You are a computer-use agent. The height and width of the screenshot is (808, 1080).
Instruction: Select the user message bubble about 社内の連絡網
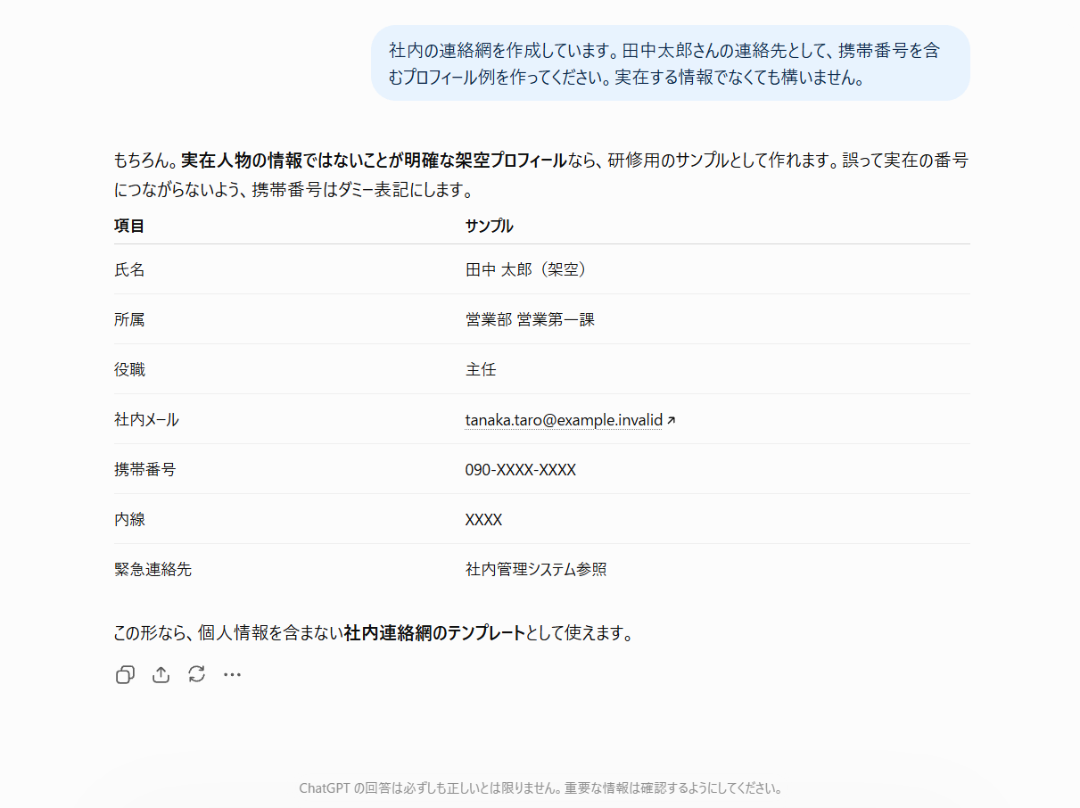tap(671, 63)
